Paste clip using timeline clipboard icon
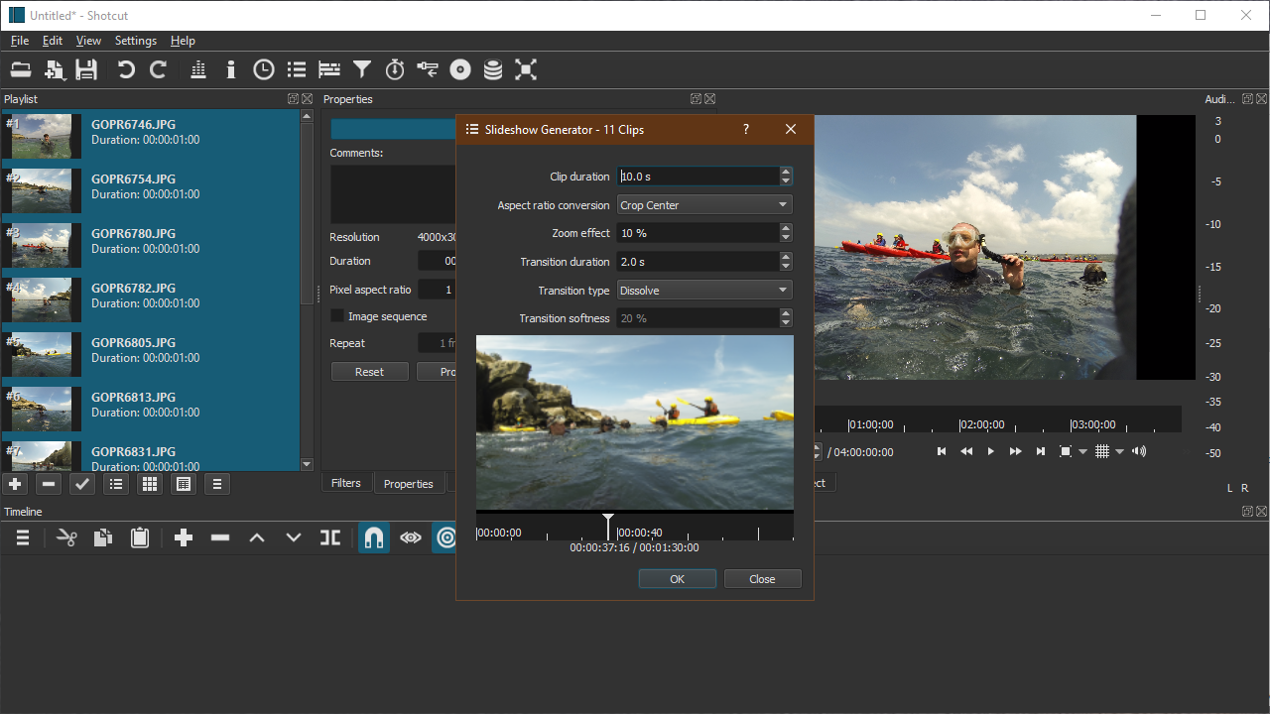 (x=140, y=537)
